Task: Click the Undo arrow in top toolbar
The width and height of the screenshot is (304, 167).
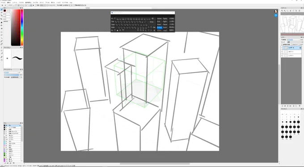Action: (x=2, y=5)
